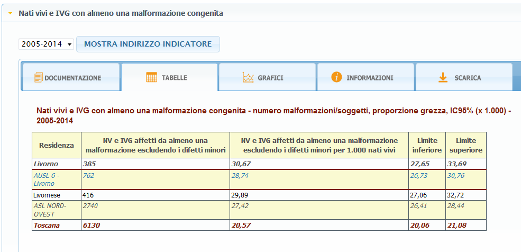
Task: Select the Toscana row name cell
Action: click(x=47, y=226)
